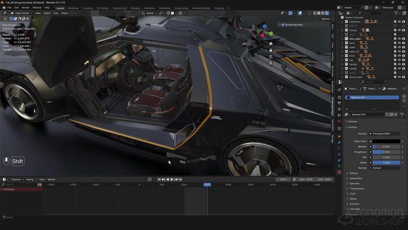Click Principled BSDF surface shader button
Viewport: 408px width, 230px height.
pos(385,133)
